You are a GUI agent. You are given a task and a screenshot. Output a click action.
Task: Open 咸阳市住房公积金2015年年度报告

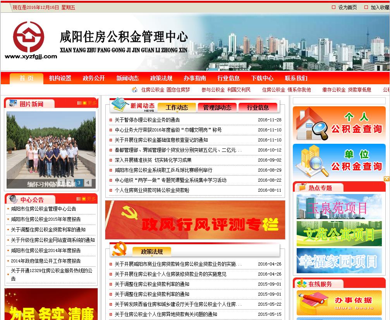46,219
